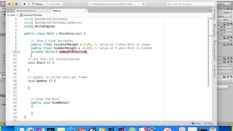Open the Unit Tests side panel
Screen dimensions: 233x131
[214, 71]
